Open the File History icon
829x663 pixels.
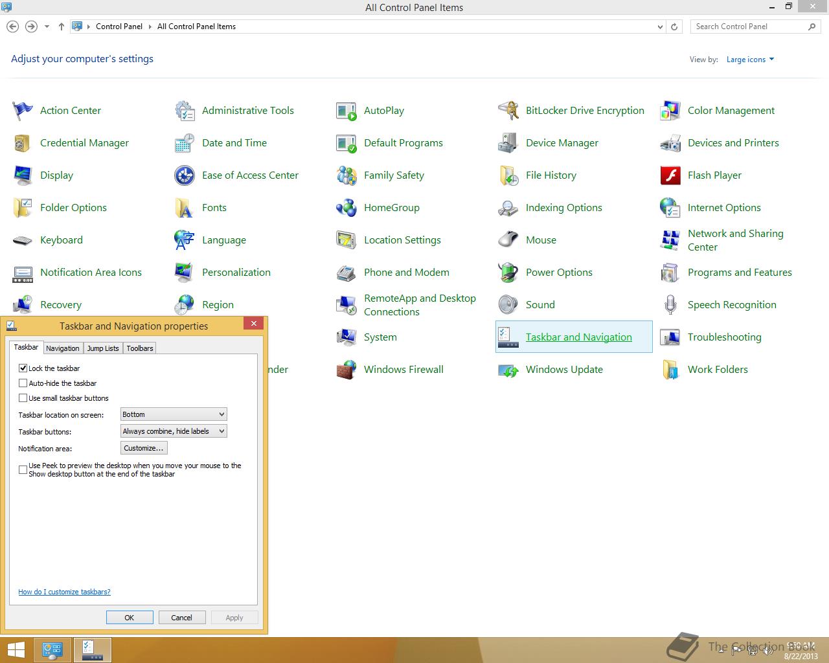coord(508,175)
